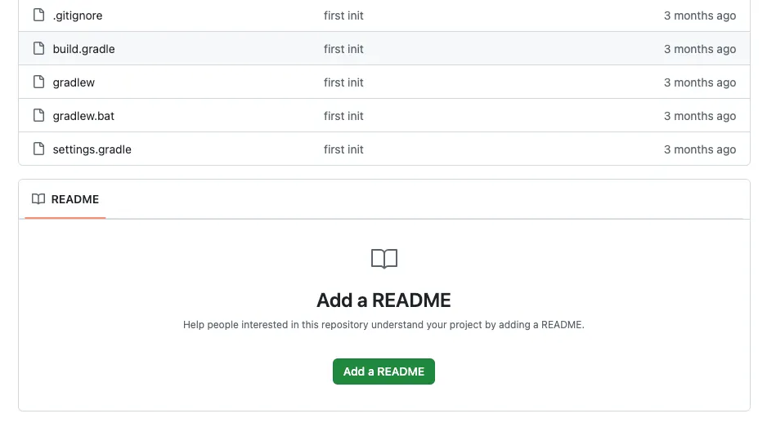Viewport: 767px width, 427px height.
Task: Click the book icon in README tab
Action: (38, 199)
